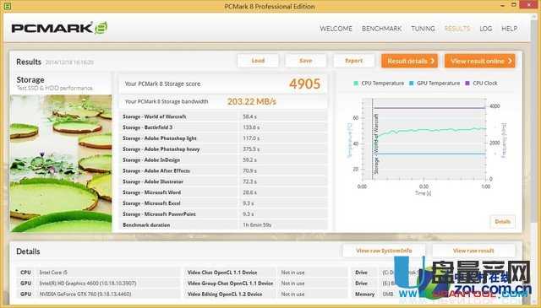Image resolution: width=541 pixels, height=308 pixels.
Task: Click the Details section heading
Action: (x=28, y=251)
